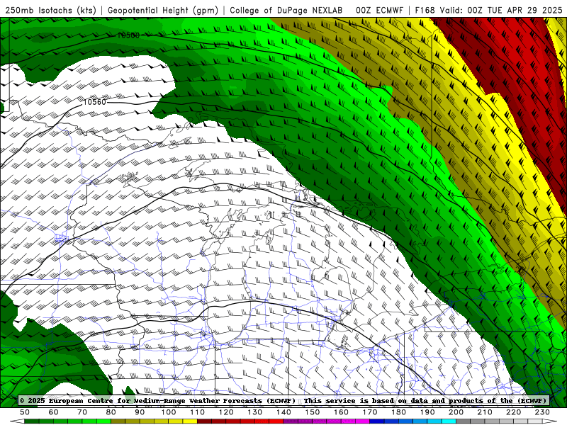Pick the dark red swatch right of 110
567x425 pixels.
205,421
